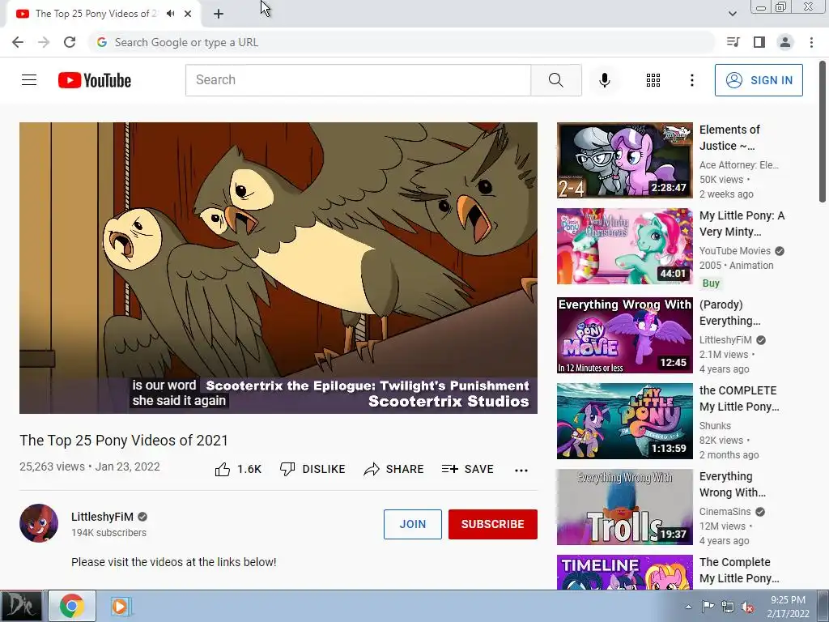Open the SHARE option
This screenshot has height=622, width=829.
[394, 469]
